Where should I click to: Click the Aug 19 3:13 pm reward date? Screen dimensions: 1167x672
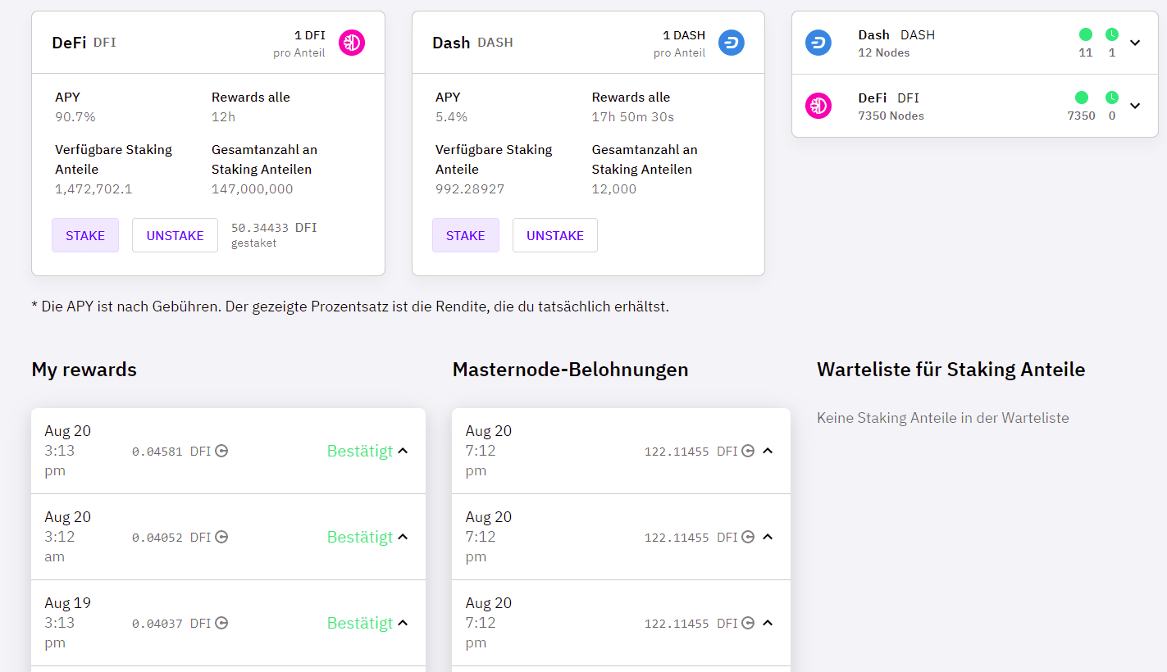point(68,623)
